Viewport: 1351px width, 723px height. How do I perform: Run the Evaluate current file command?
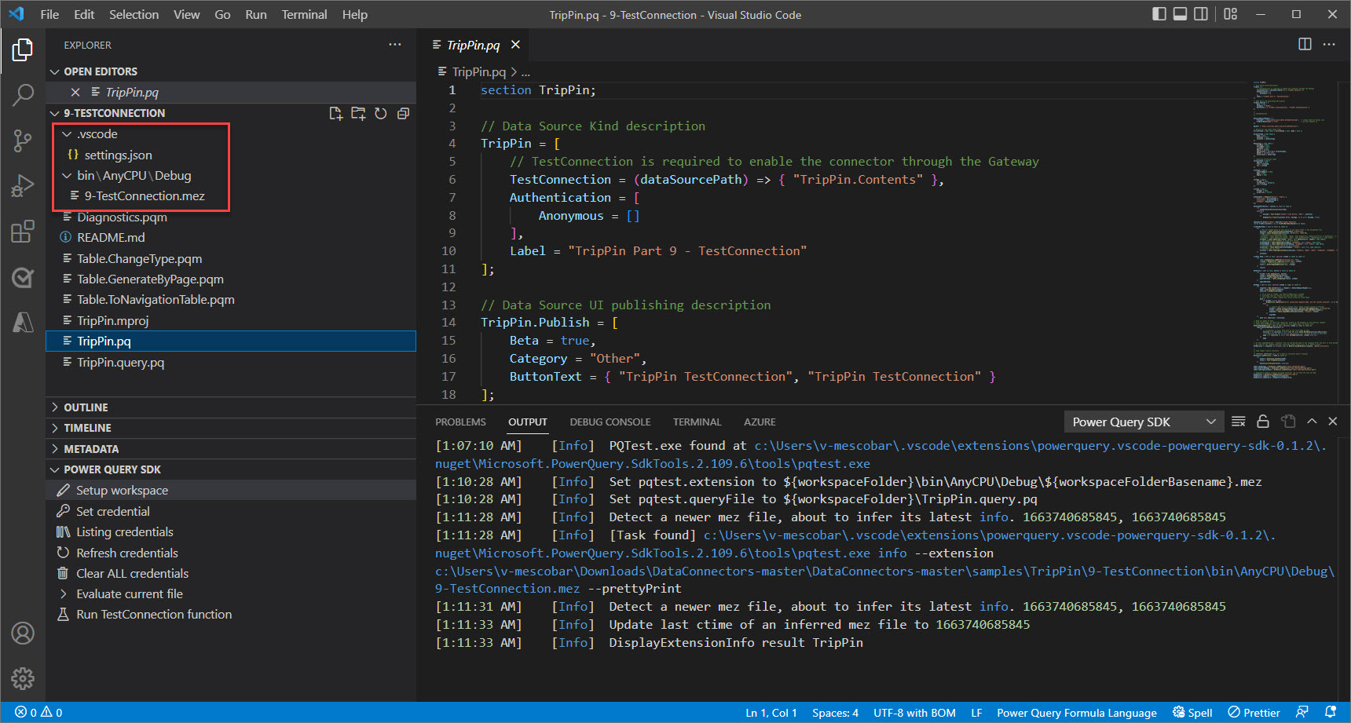point(128,593)
